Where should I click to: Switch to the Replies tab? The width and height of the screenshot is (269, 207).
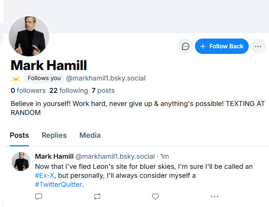pos(54,136)
